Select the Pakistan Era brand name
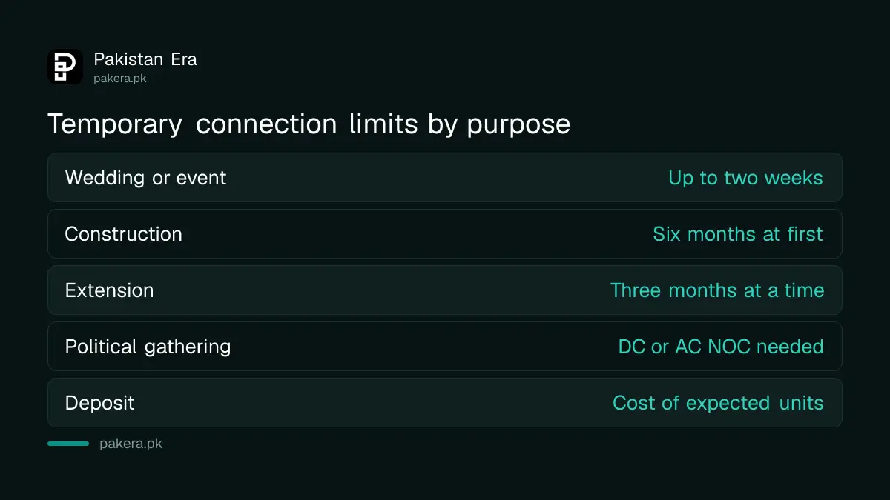This screenshot has height=500, width=890. click(145, 59)
